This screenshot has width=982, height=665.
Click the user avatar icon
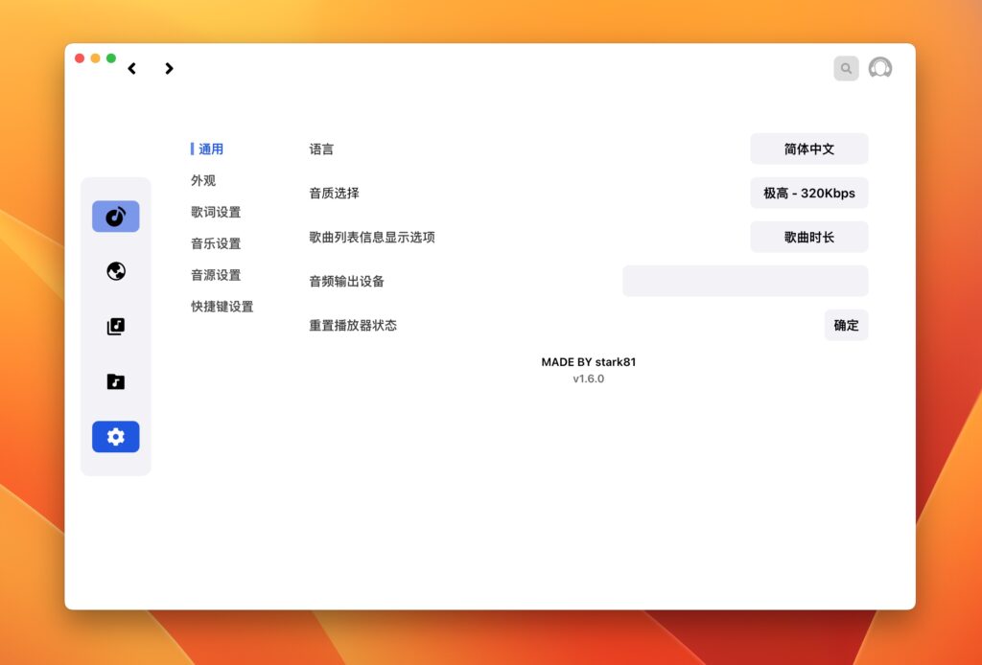[878, 68]
